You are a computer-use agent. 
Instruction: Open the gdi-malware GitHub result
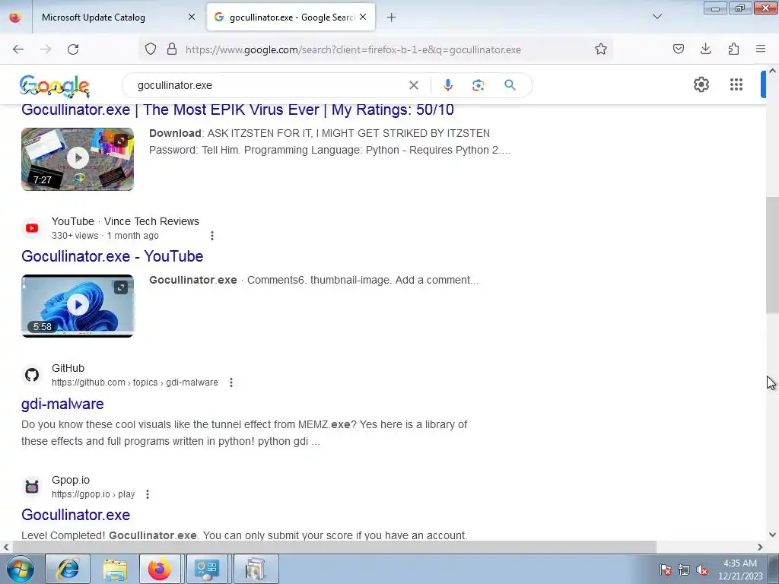[62, 404]
